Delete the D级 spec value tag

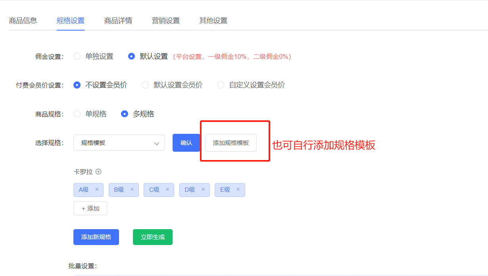click(x=203, y=189)
